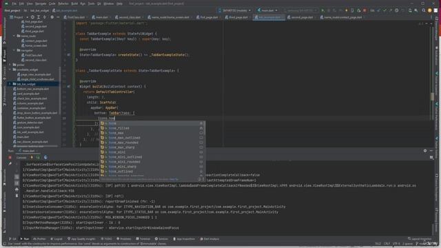This screenshot has width=441, height=248.
Task: Switch to the second_page.dart editor tab
Action: (x=302, y=17)
